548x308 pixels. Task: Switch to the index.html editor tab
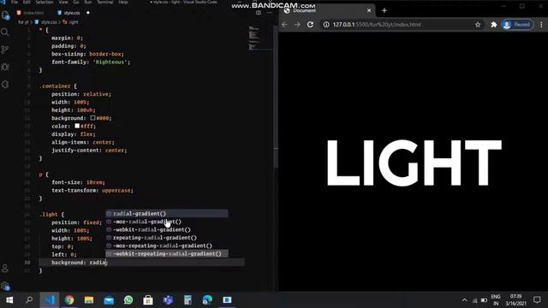pyautogui.click(x=31, y=13)
